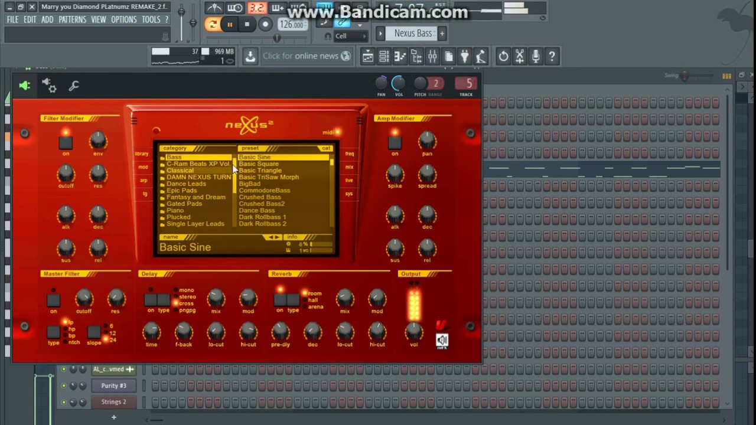Click the circular arrow undo history icon

(503, 57)
